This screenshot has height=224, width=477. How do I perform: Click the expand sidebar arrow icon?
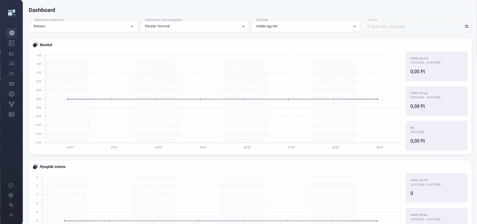(x=11, y=215)
